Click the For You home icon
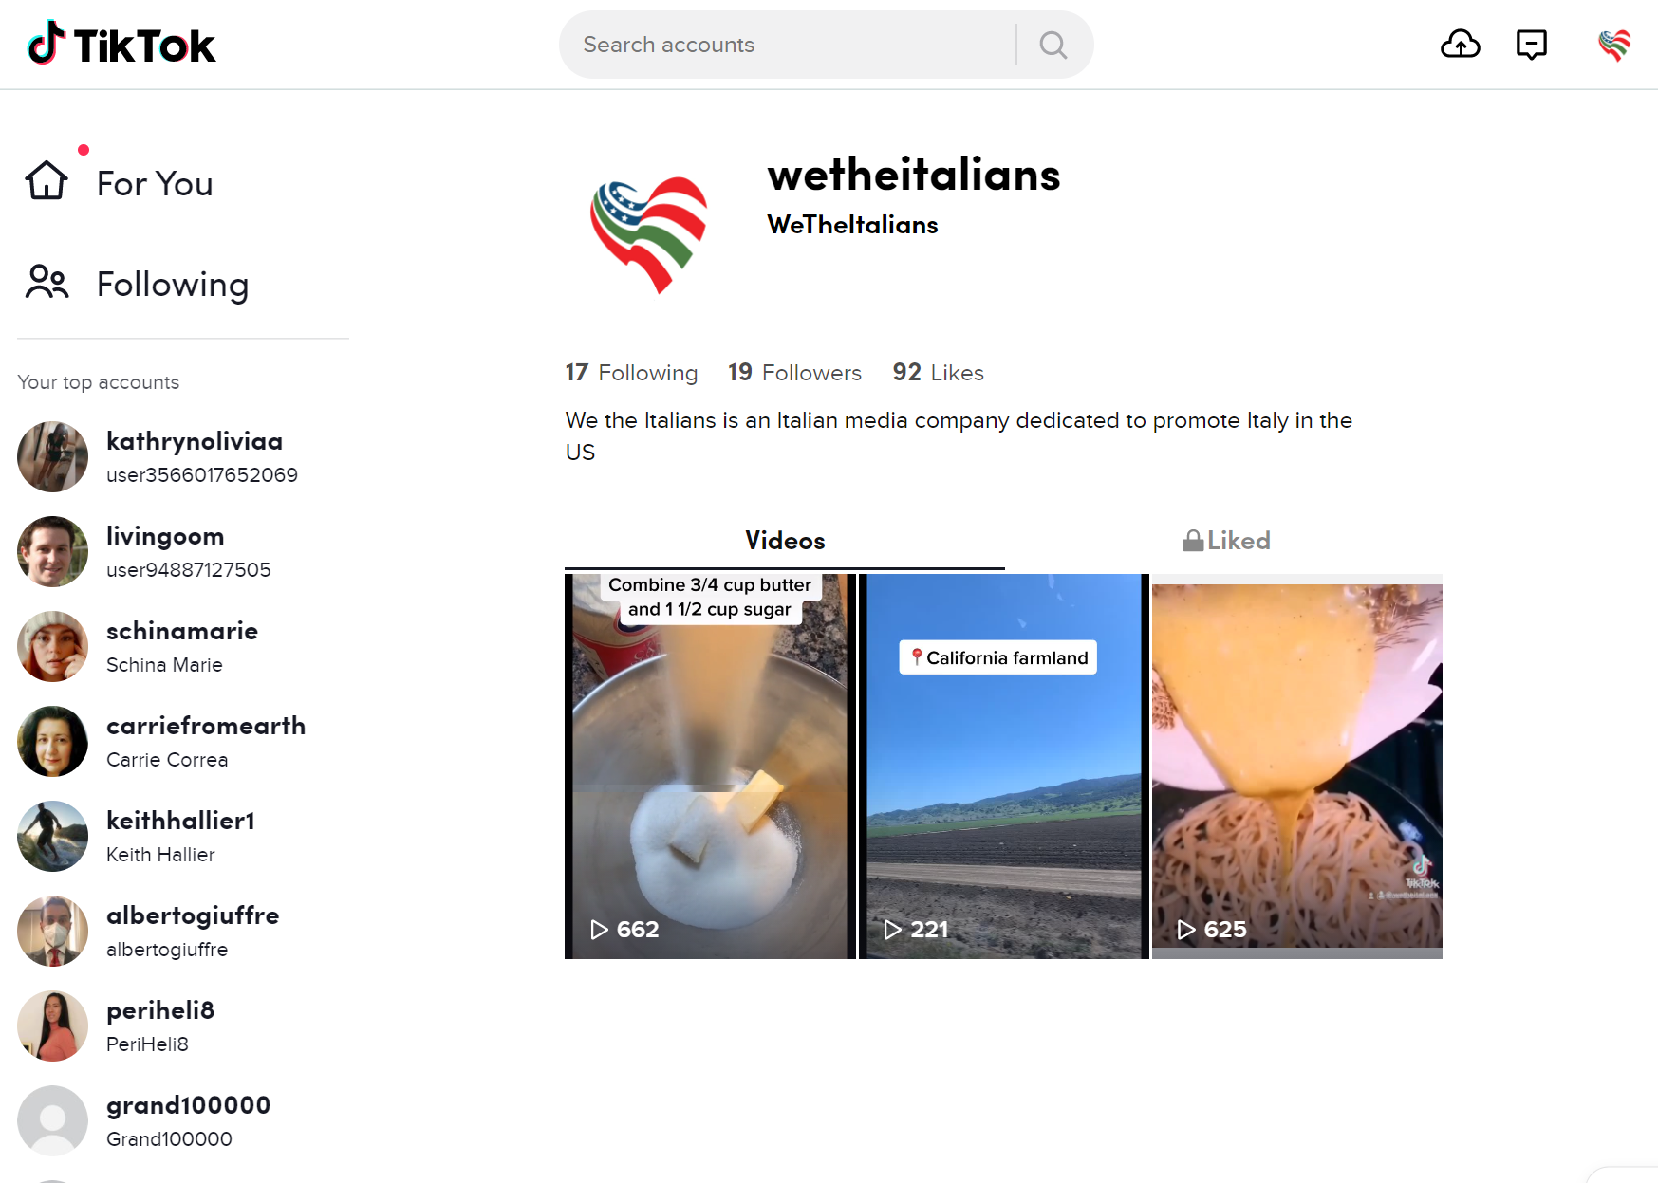Image resolution: width=1658 pixels, height=1183 pixels. click(47, 180)
